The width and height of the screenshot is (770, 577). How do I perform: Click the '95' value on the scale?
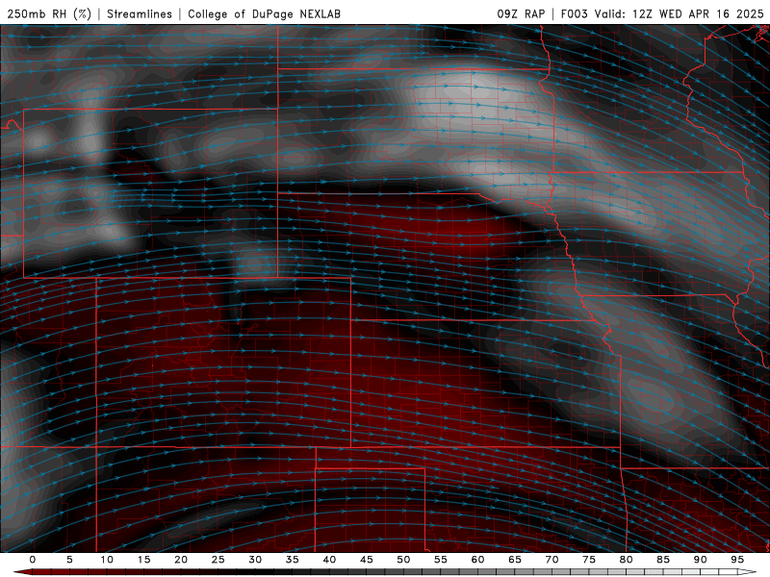pyautogui.click(x=737, y=560)
